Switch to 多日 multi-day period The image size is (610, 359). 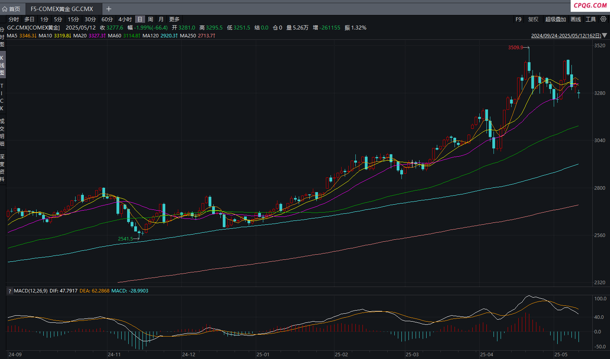click(x=29, y=19)
